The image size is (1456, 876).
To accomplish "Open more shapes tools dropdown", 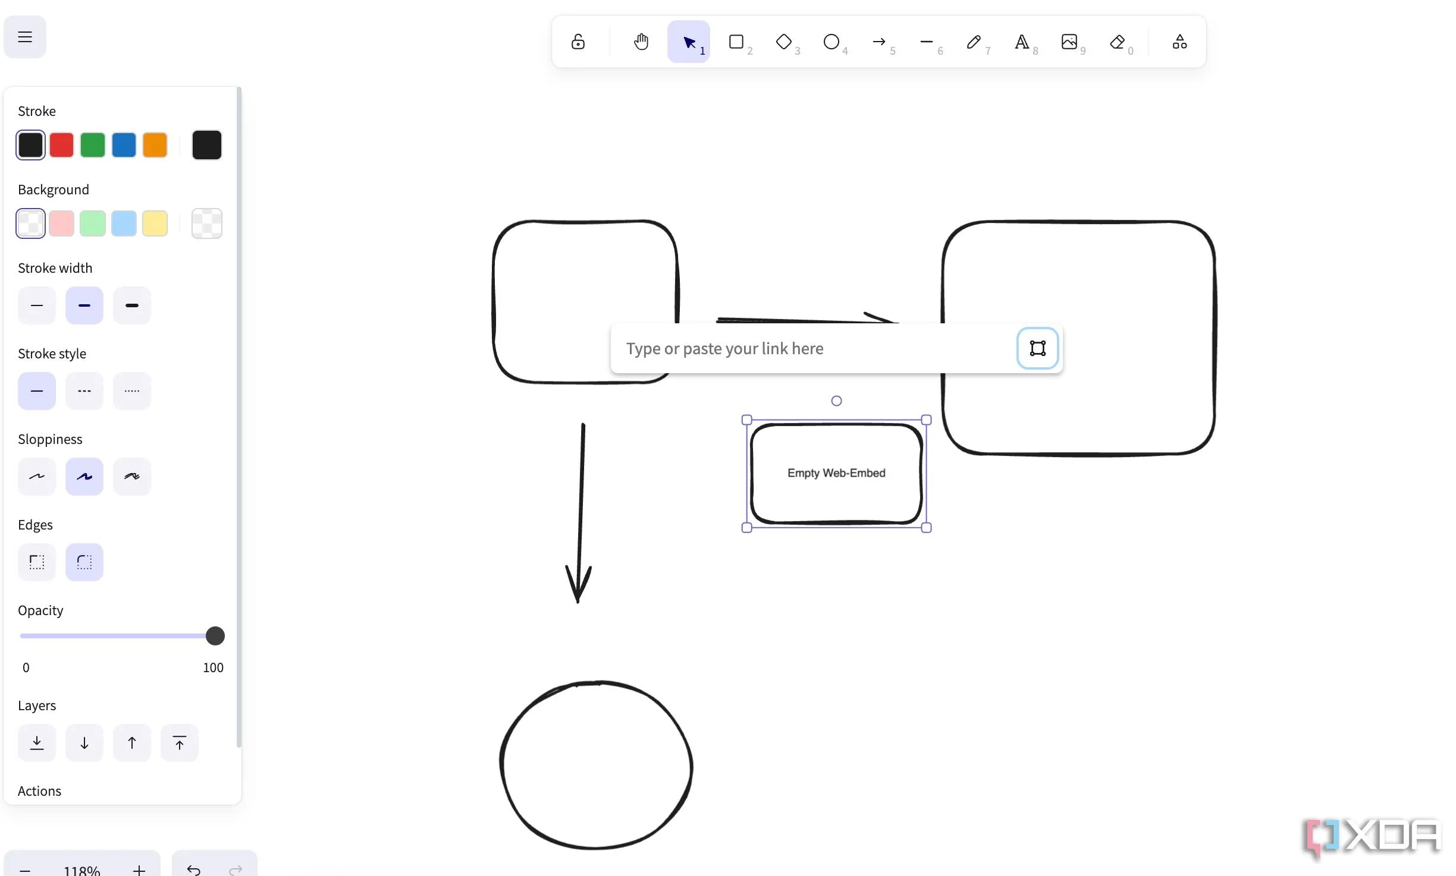I will (x=1180, y=42).
